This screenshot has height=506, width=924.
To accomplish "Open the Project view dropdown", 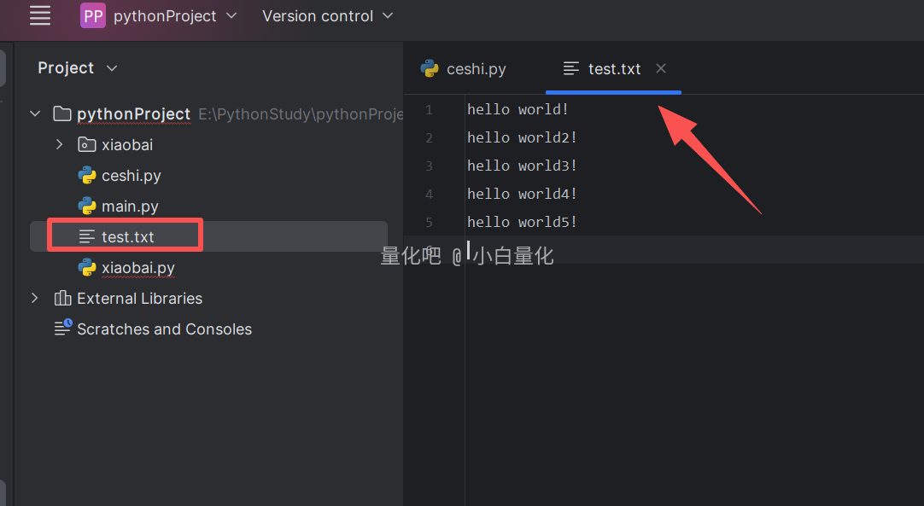I will (78, 68).
